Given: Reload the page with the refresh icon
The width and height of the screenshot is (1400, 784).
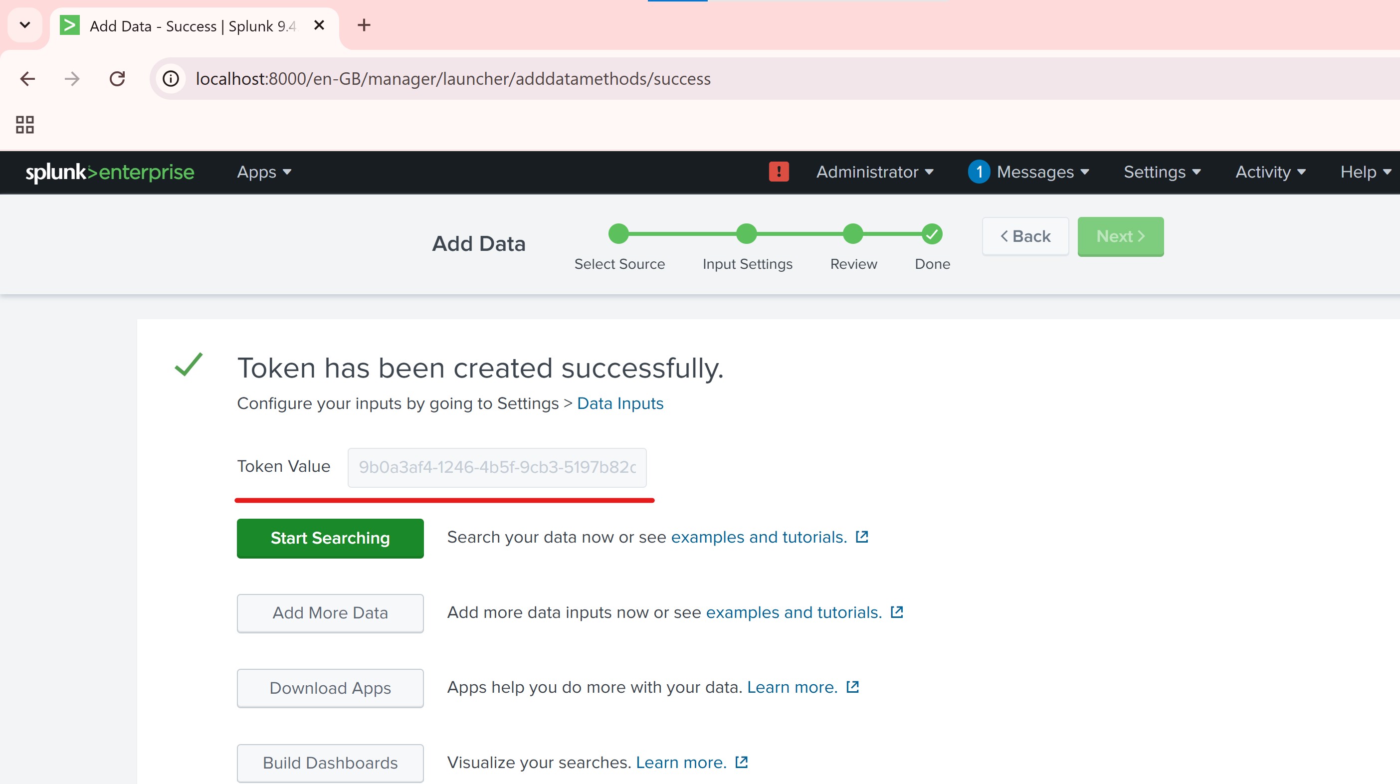Looking at the screenshot, I should (x=117, y=79).
